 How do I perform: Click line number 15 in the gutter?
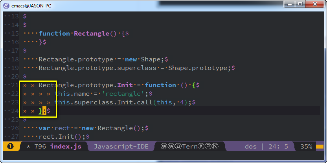(x=15, y=33)
